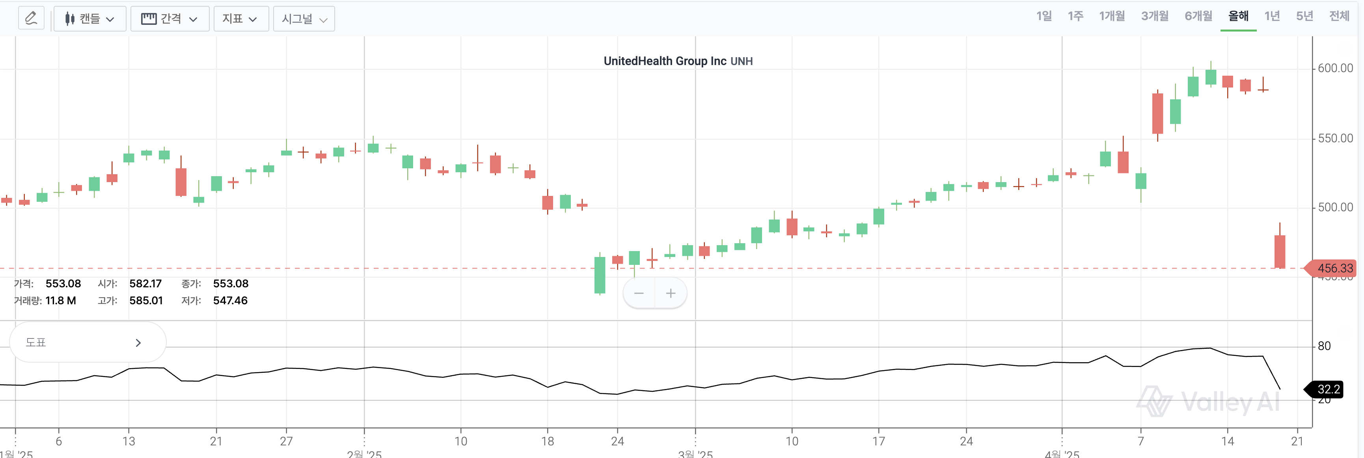The height and width of the screenshot is (458, 1364).
Task: Show the 전체 full history range
Action: (1339, 17)
